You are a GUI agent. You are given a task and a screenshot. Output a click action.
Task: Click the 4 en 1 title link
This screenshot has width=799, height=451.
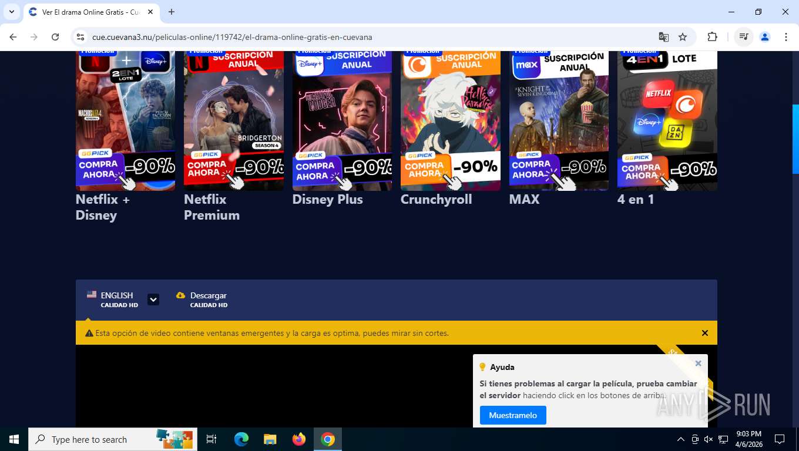(x=636, y=199)
